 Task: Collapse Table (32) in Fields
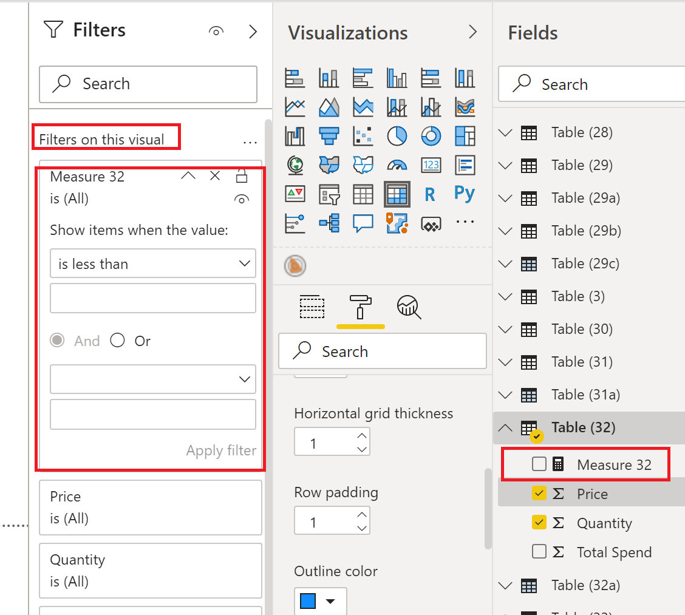tap(505, 427)
